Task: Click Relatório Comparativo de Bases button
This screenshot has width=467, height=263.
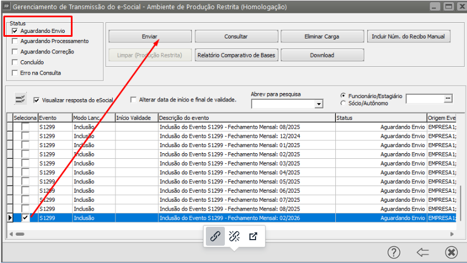Action: [236, 55]
